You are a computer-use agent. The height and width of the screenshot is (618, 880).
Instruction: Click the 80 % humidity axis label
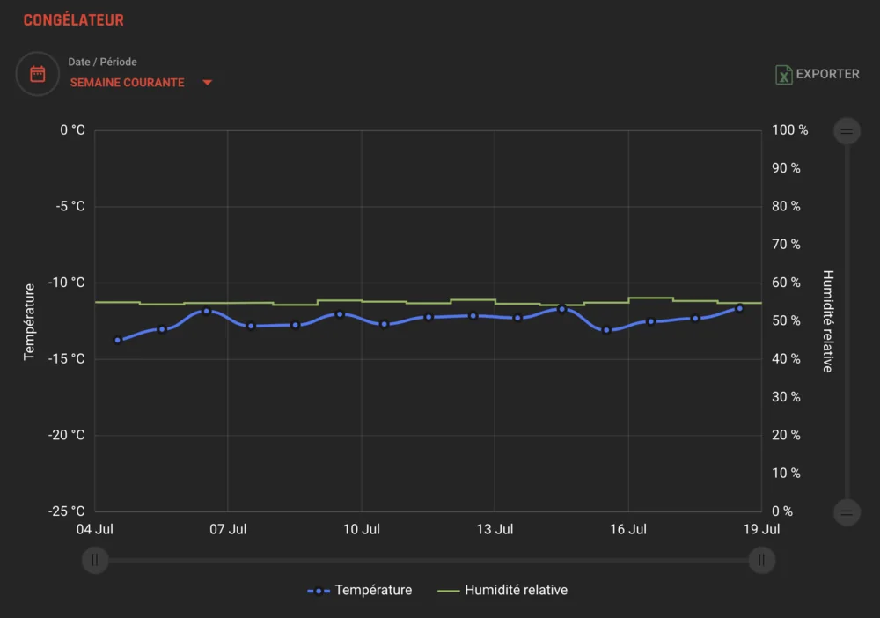pos(786,207)
